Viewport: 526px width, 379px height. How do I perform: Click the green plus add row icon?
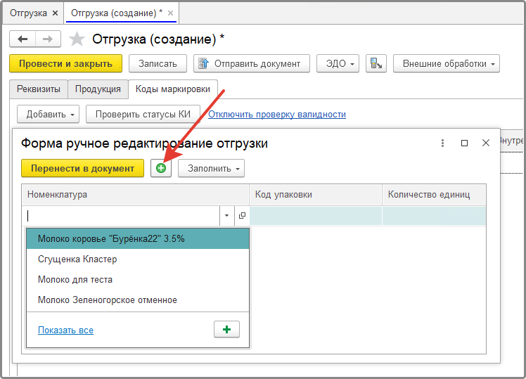(x=161, y=168)
